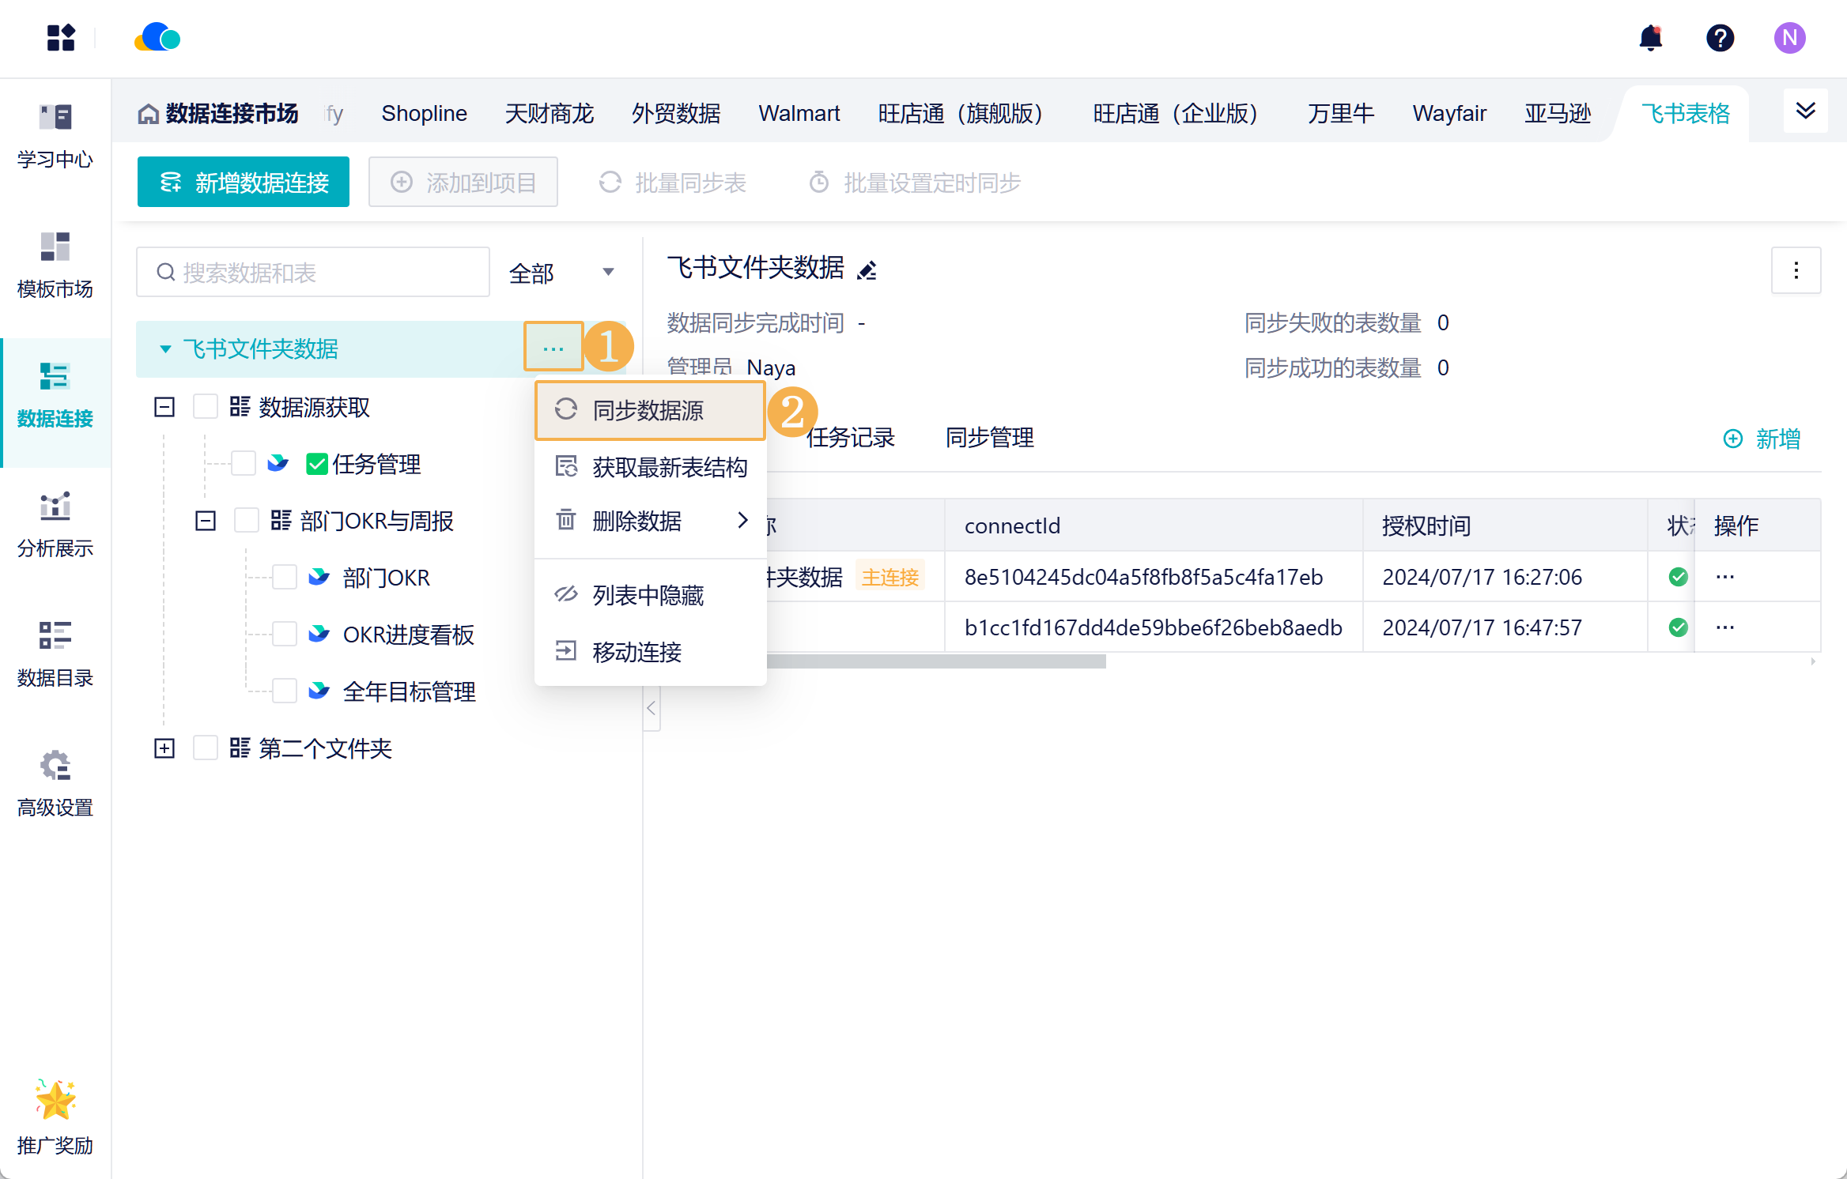Go to 学习中心 in the sidebar
This screenshot has height=1179, width=1847.
click(x=55, y=136)
